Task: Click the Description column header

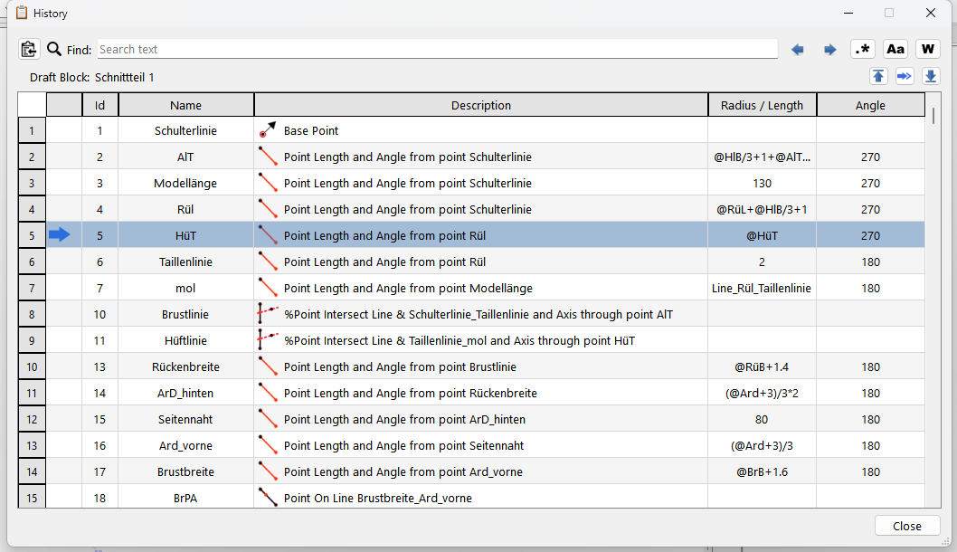Action: click(x=480, y=105)
